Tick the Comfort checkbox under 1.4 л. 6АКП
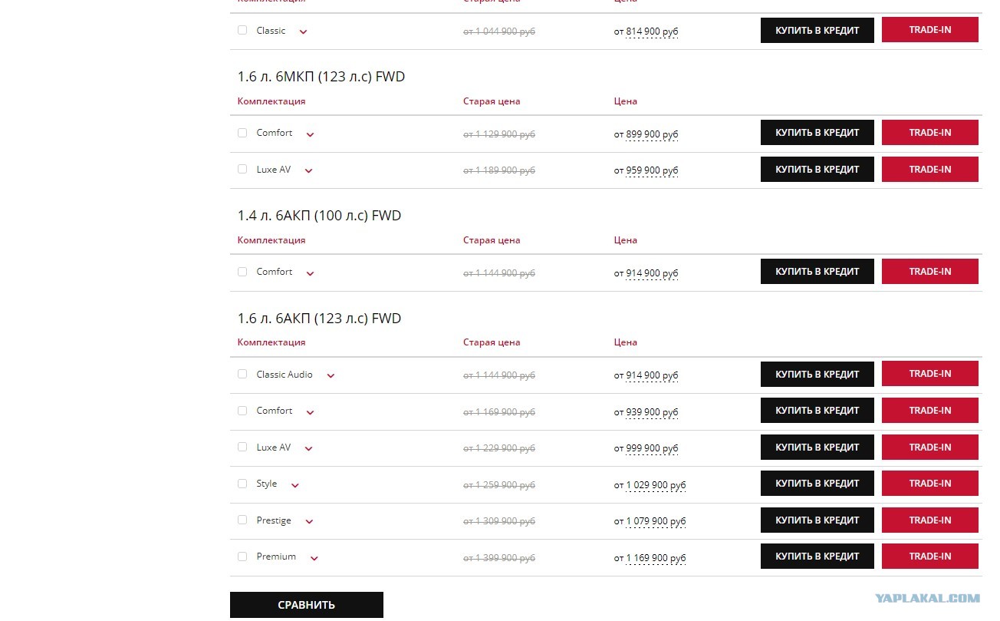Screen dimensions: 1000x621 click(x=242, y=272)
